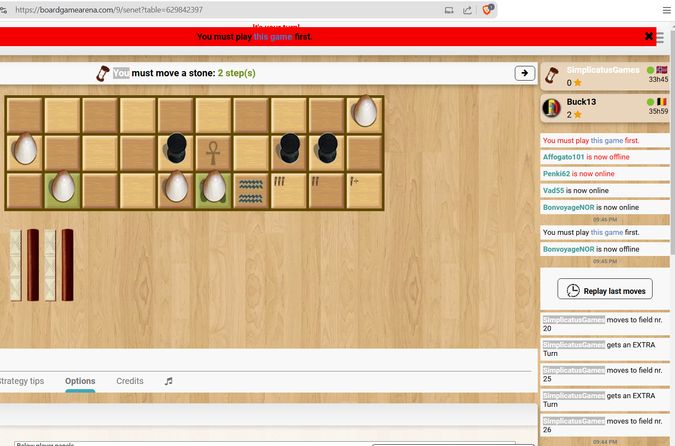Open the Credits tab
675x446 pixels.
click(x=130, y=381)
